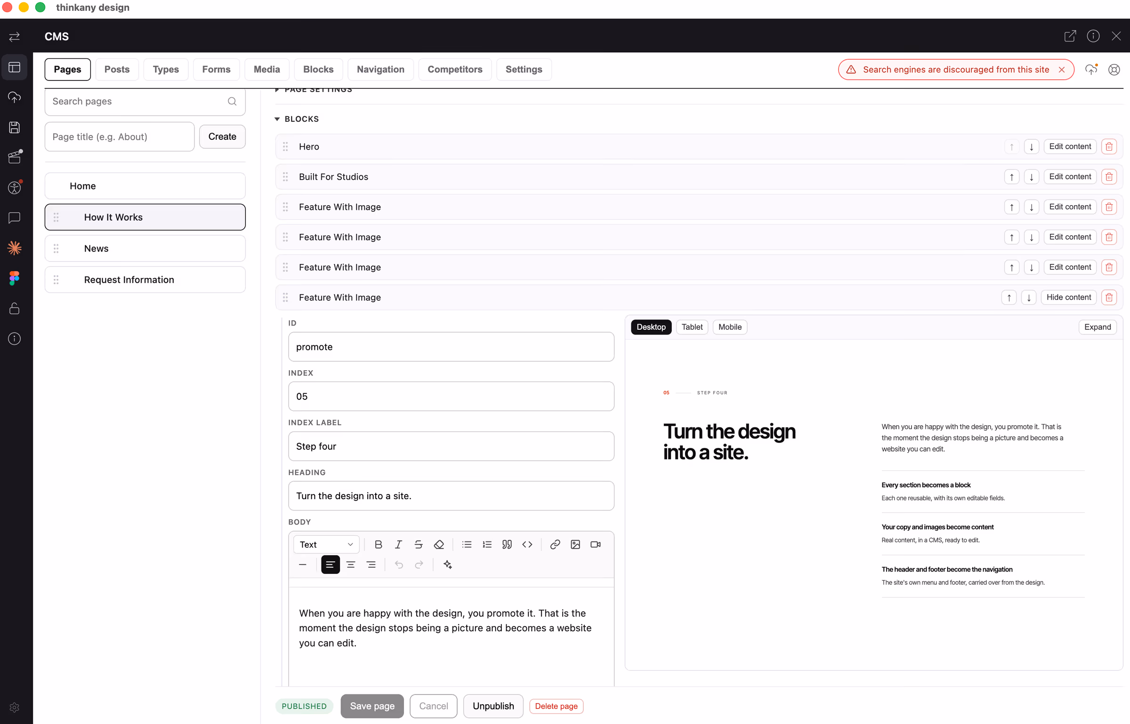This screenshot has width=1130, height=724.
Task: Open the Settings tab
Action: coord(524,69)
